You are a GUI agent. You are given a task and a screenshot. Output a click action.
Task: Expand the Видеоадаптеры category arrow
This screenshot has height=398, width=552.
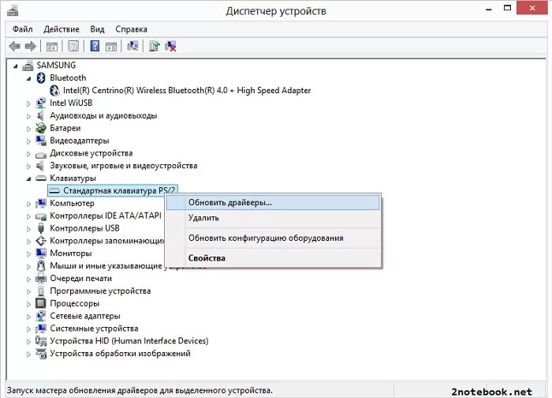click(x=29, y=141)
